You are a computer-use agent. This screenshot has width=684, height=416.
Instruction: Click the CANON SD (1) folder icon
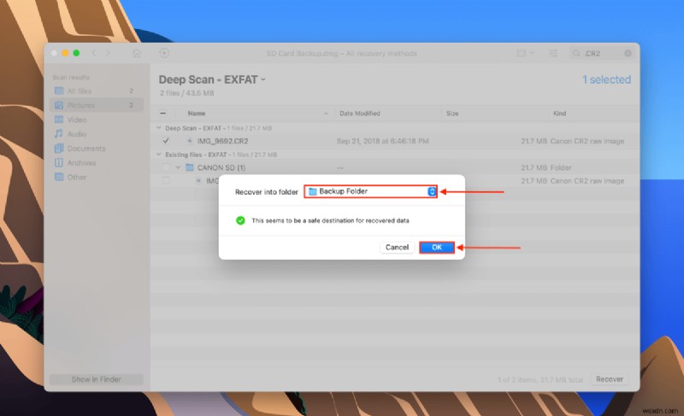[x=190, y=167]
